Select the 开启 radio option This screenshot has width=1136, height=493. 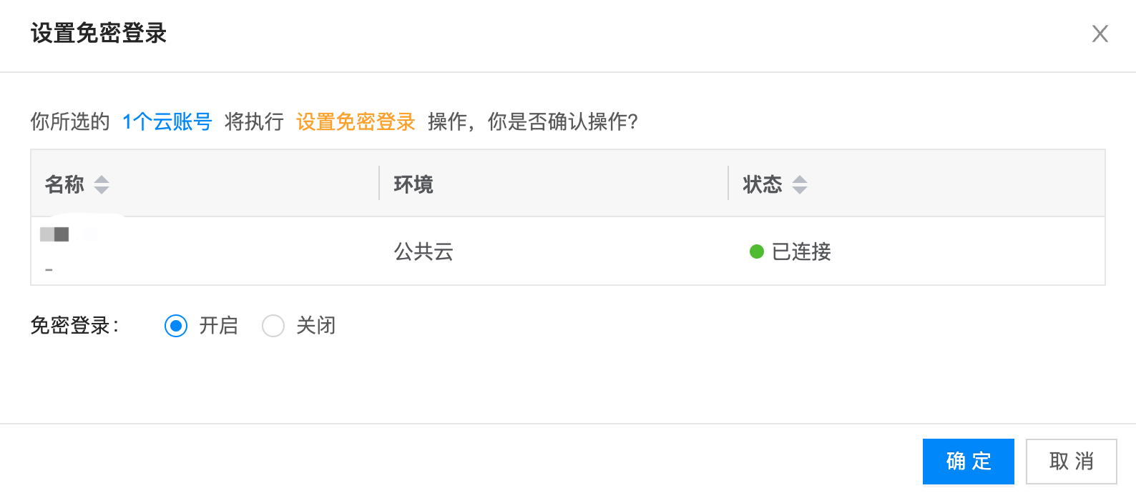[176, 326]
